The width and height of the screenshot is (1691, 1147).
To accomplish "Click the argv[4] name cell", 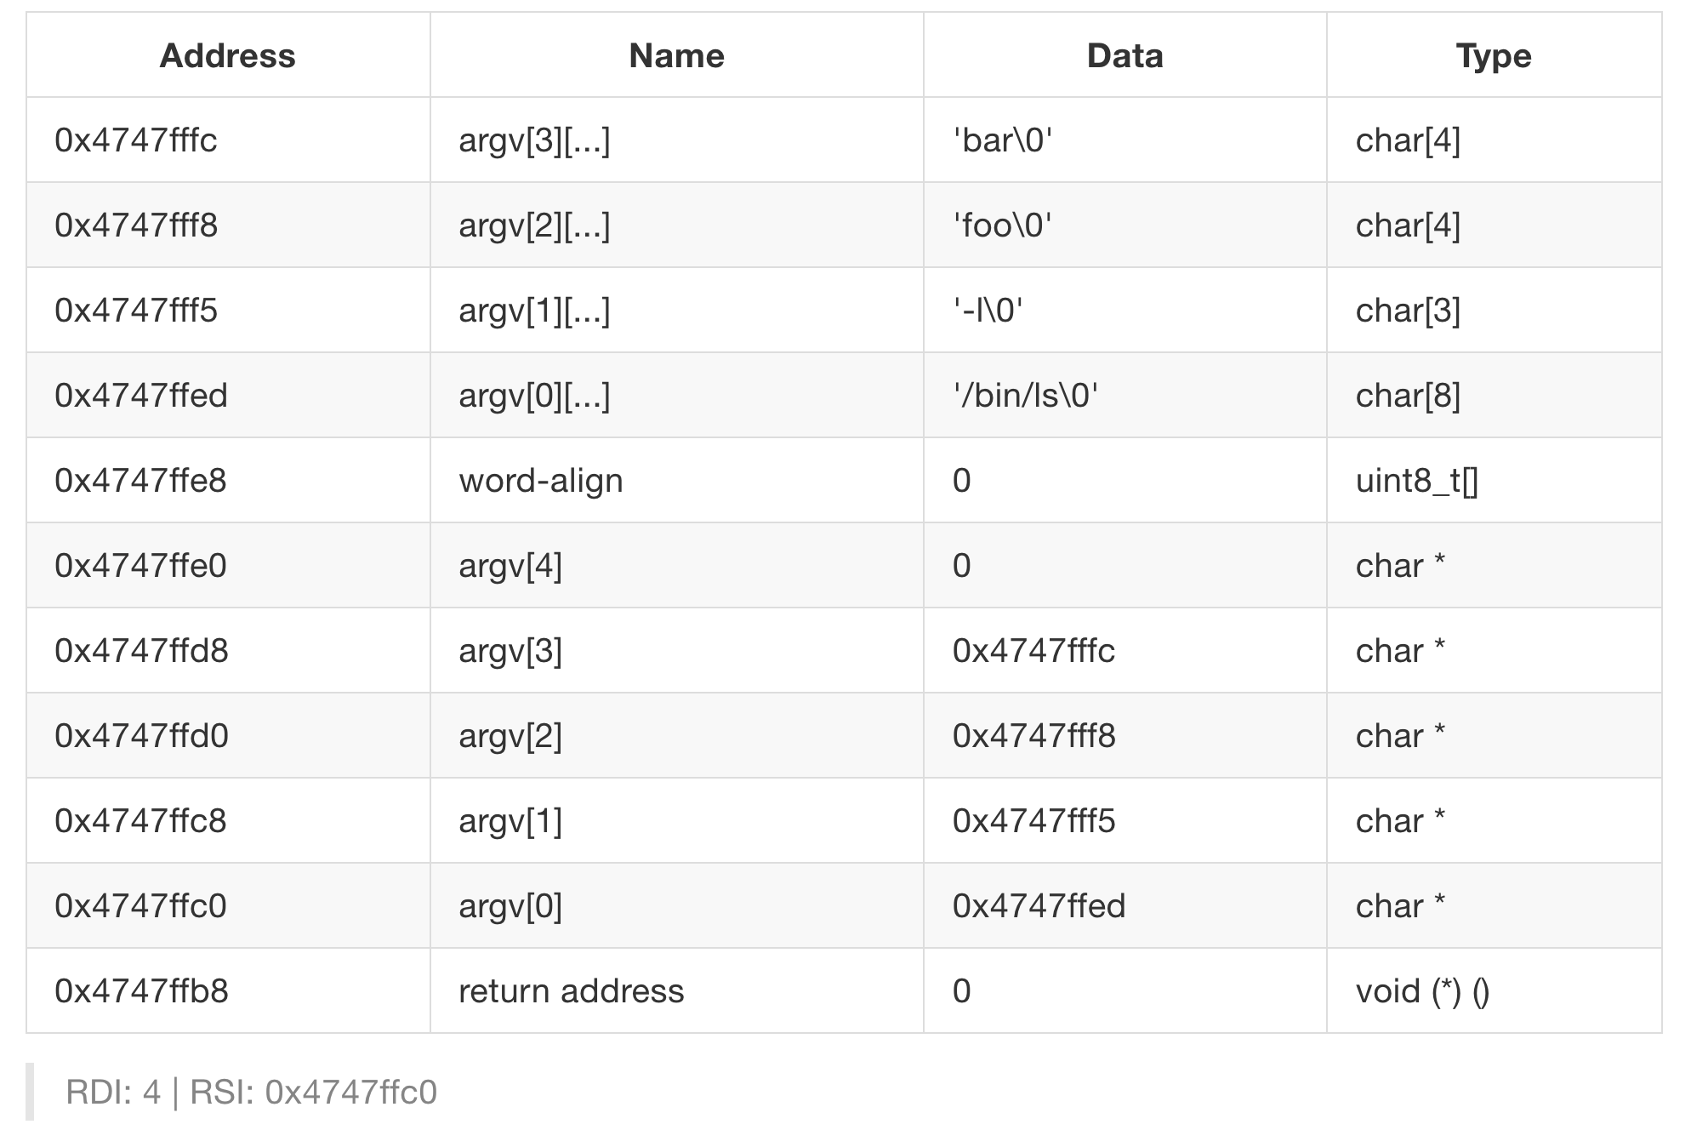I will point(510,566).
